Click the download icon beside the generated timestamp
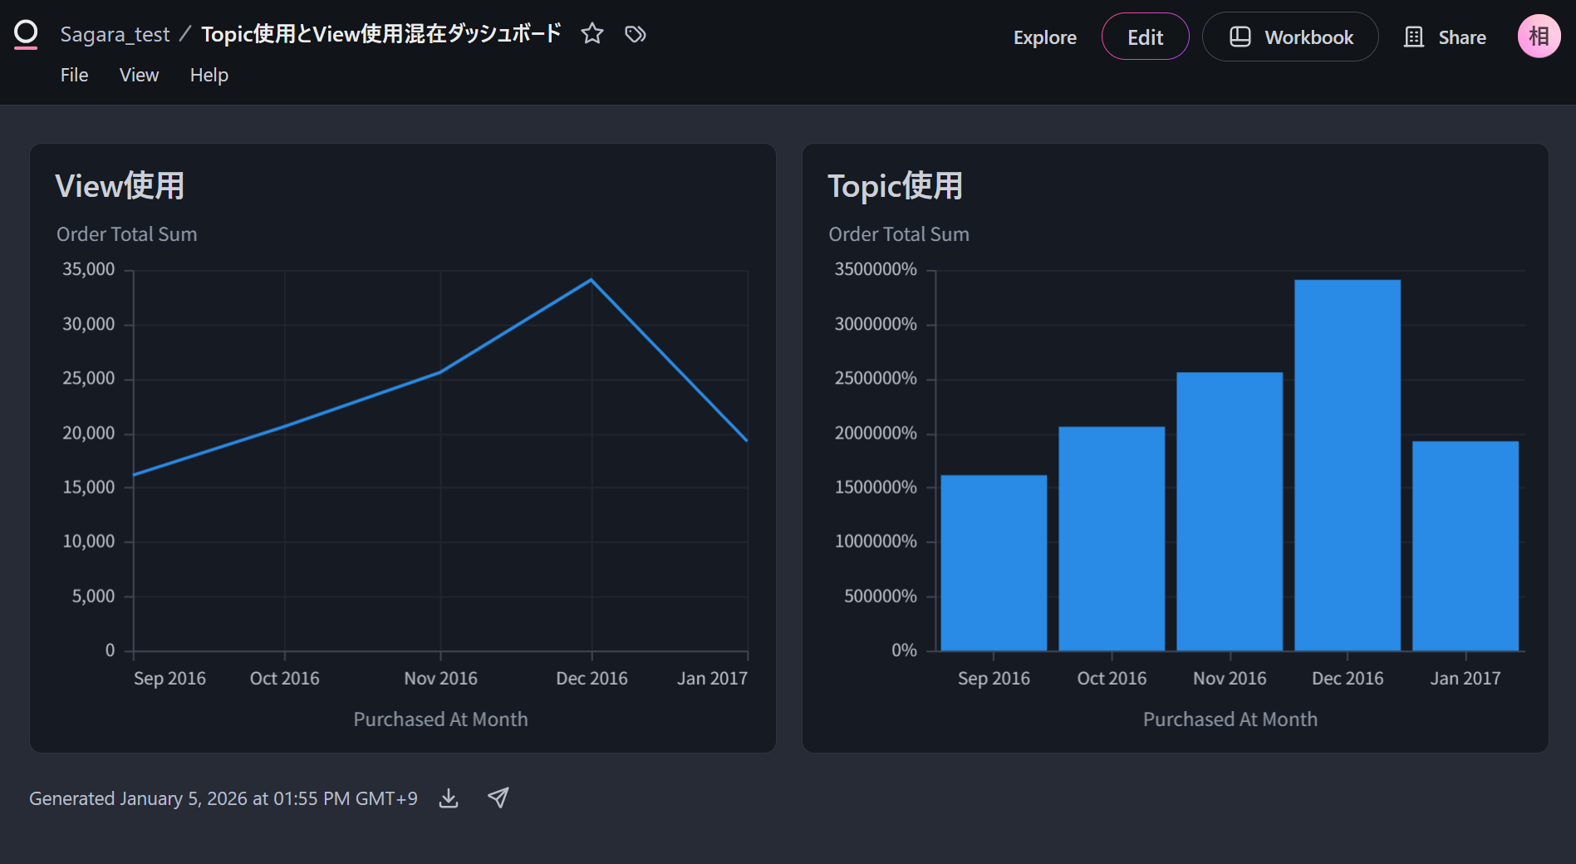This screenshot has height=864, width=1576. (x=449, y=798)
